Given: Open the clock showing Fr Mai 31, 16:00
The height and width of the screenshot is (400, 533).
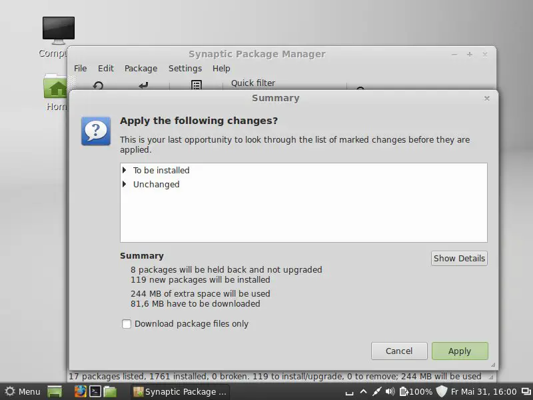Looking at the screenshot, I should (x=484, y=392).
